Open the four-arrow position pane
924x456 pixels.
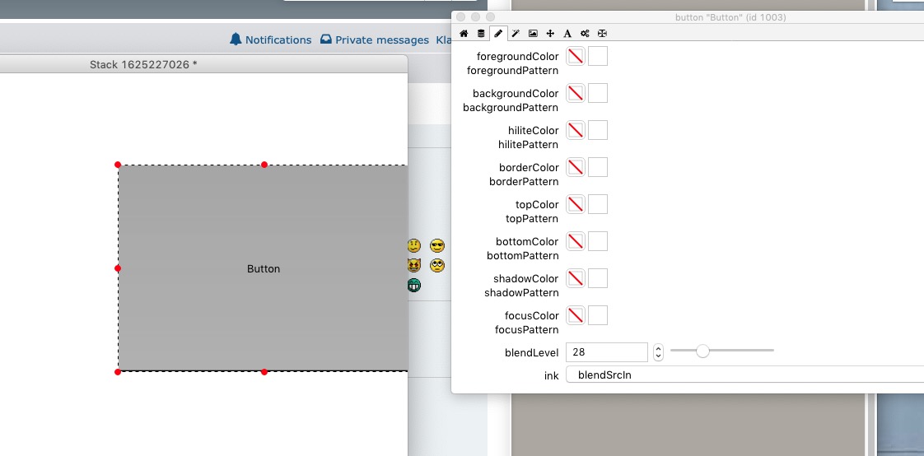tap(550, 34)
